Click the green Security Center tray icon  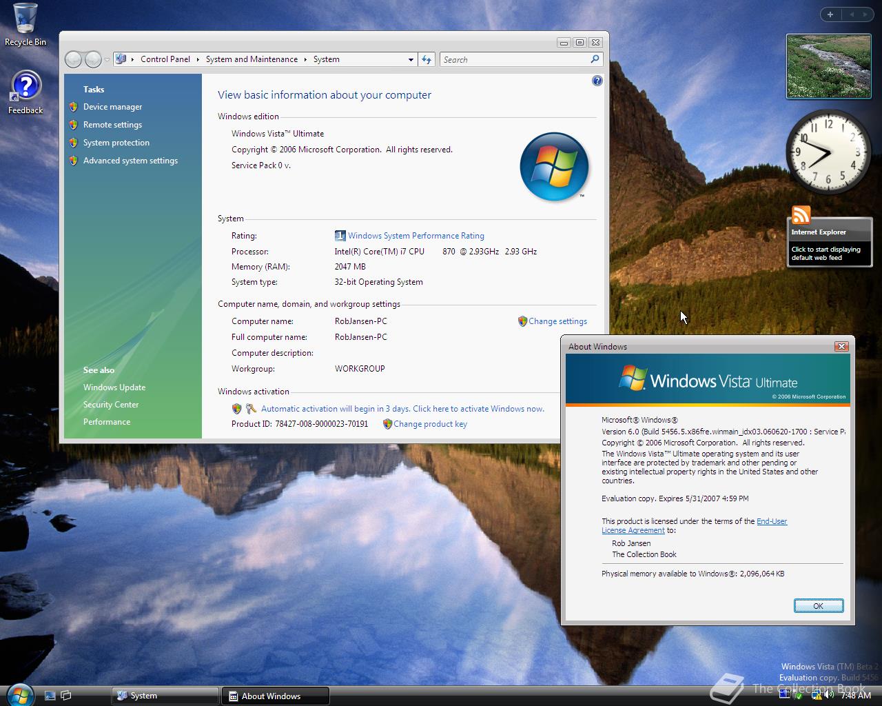[799, 695]
